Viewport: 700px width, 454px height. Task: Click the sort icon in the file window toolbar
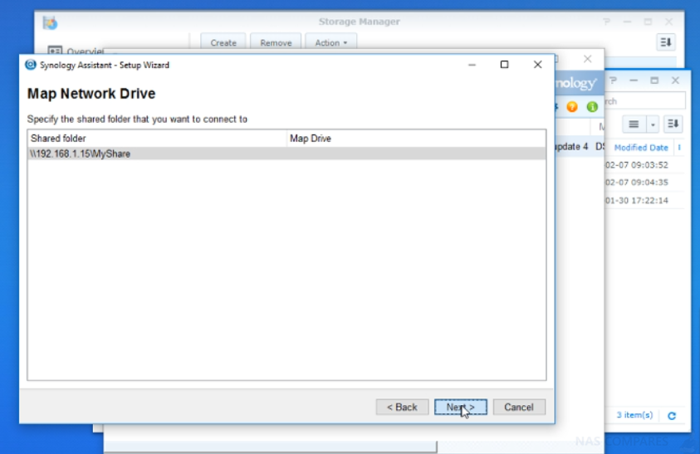click(673, 124)
